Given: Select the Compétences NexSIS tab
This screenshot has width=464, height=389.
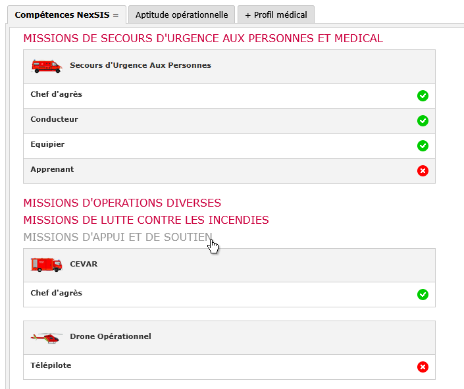Looking at the screenshot, I should [x=67, y=14].
